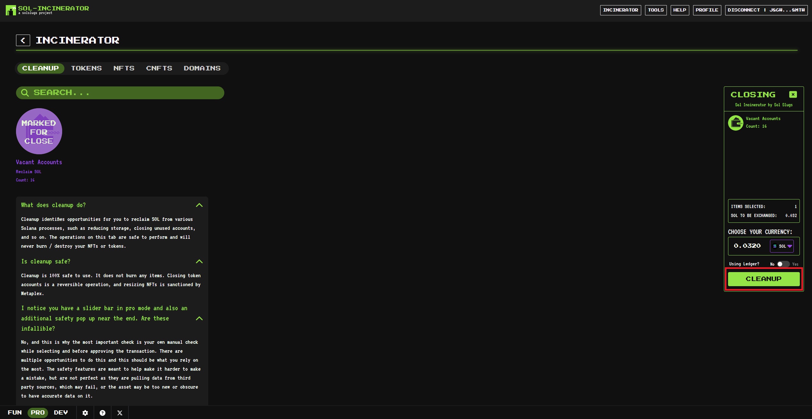Click Vacant Accounts wallet icon in panel
This screenshot has height=419, width=812.
[735, 123]
